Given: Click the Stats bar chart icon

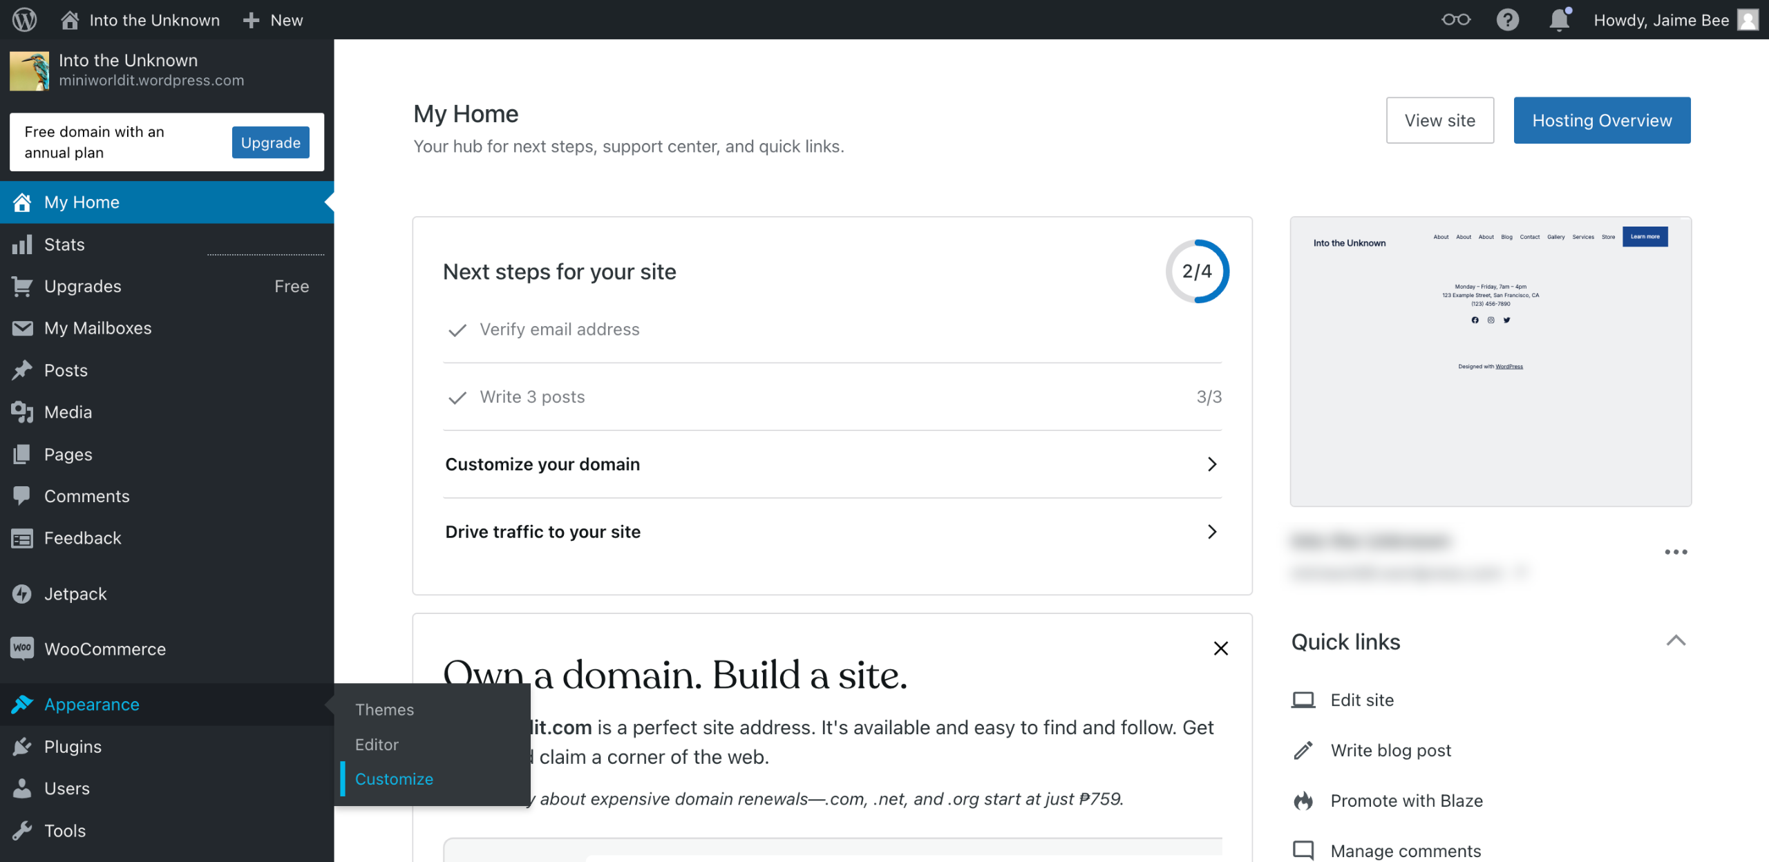Looking at the screenshot, I should pyautogui.click(x=22, y=245).
